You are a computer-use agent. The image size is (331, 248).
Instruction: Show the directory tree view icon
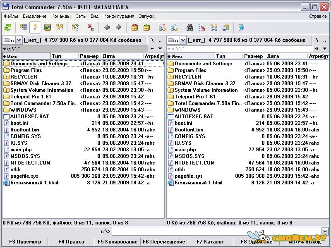click(x=60, y=27)
